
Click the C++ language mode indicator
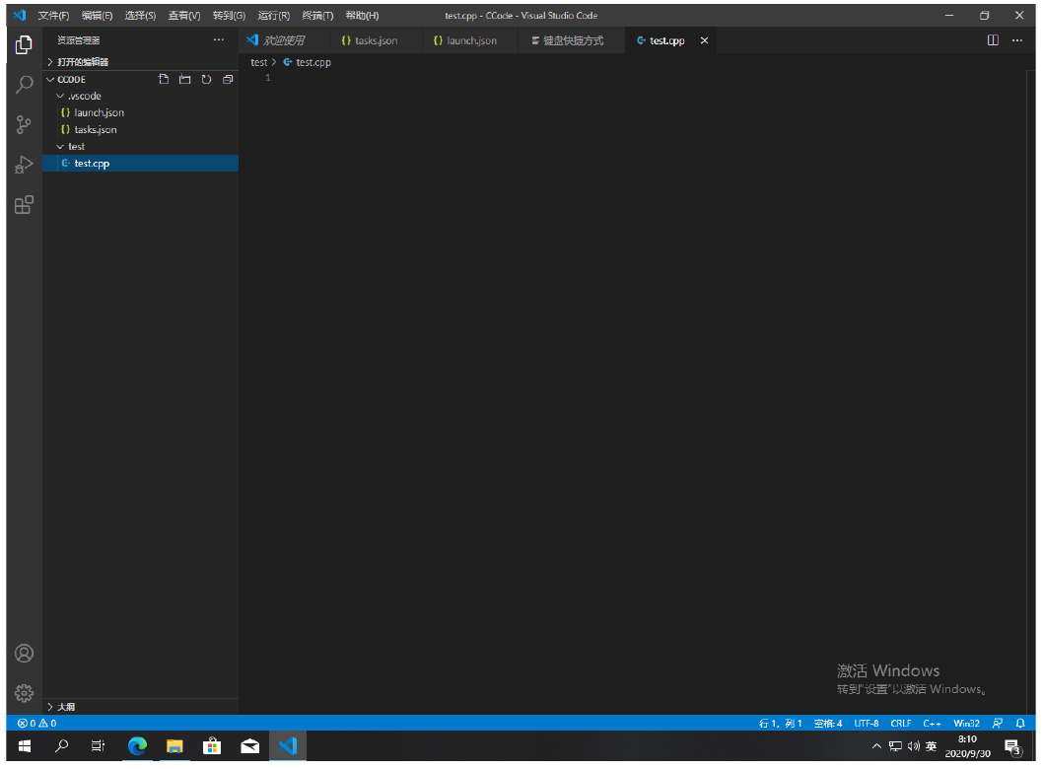pyautogui.click(x=932, y=724)
